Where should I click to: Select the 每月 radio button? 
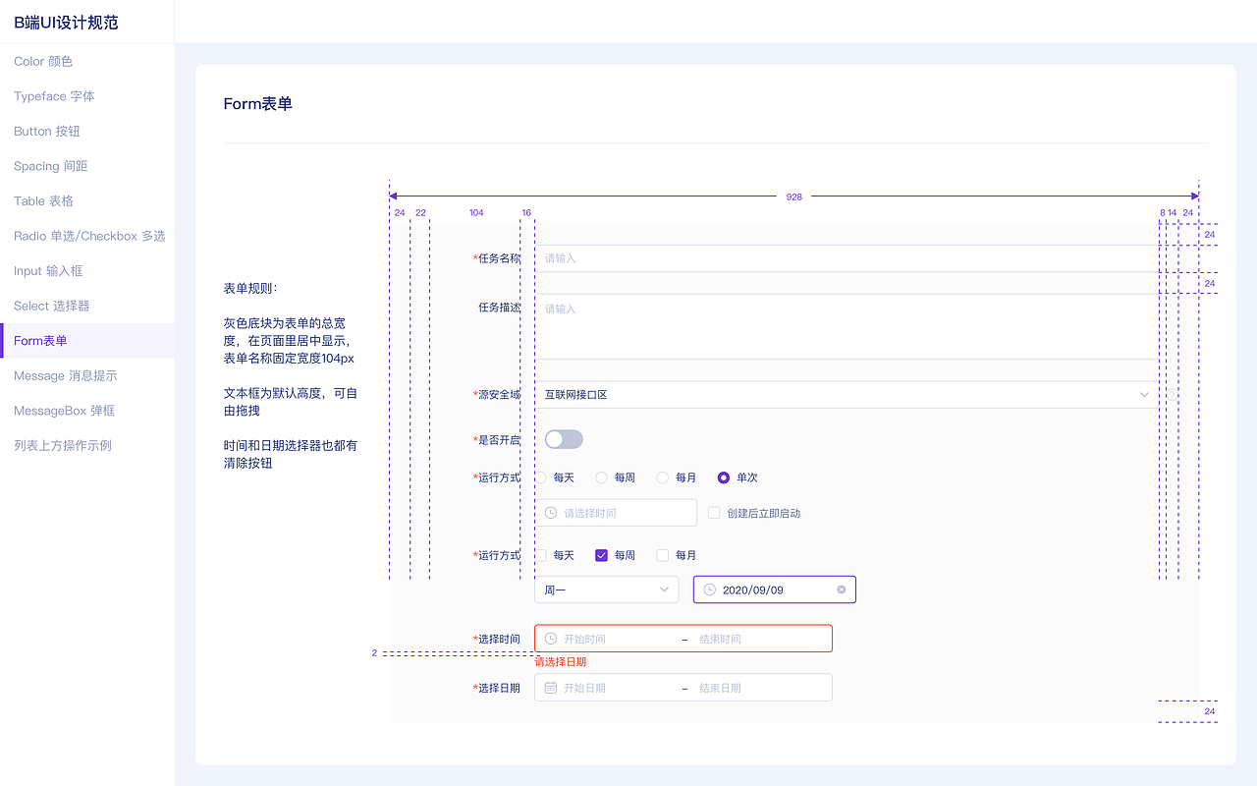click(x=663, y=477)
